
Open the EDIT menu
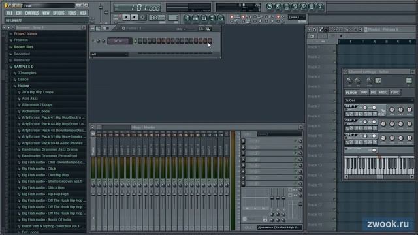click(19, 13)
